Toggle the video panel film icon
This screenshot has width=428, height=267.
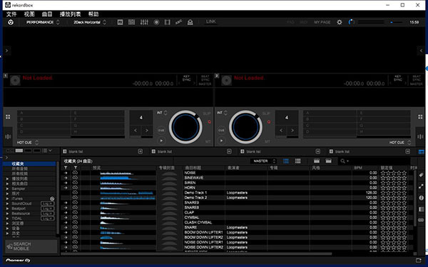[x=168, y=22]
